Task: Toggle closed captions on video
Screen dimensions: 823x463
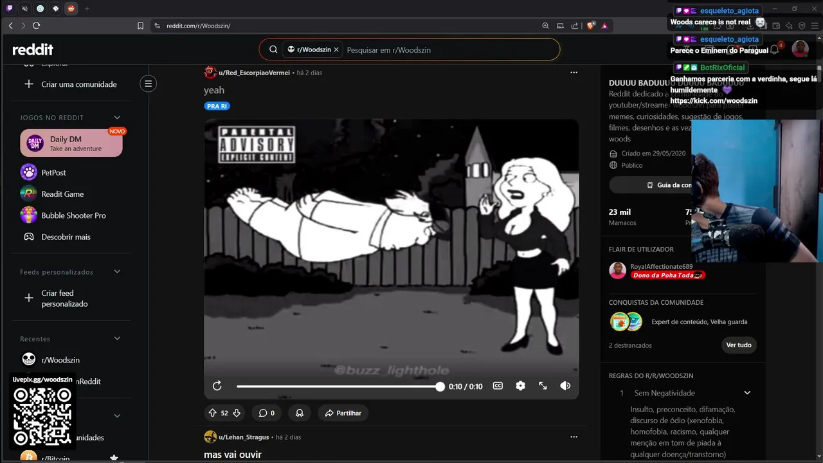Action: tap(498, 386)
